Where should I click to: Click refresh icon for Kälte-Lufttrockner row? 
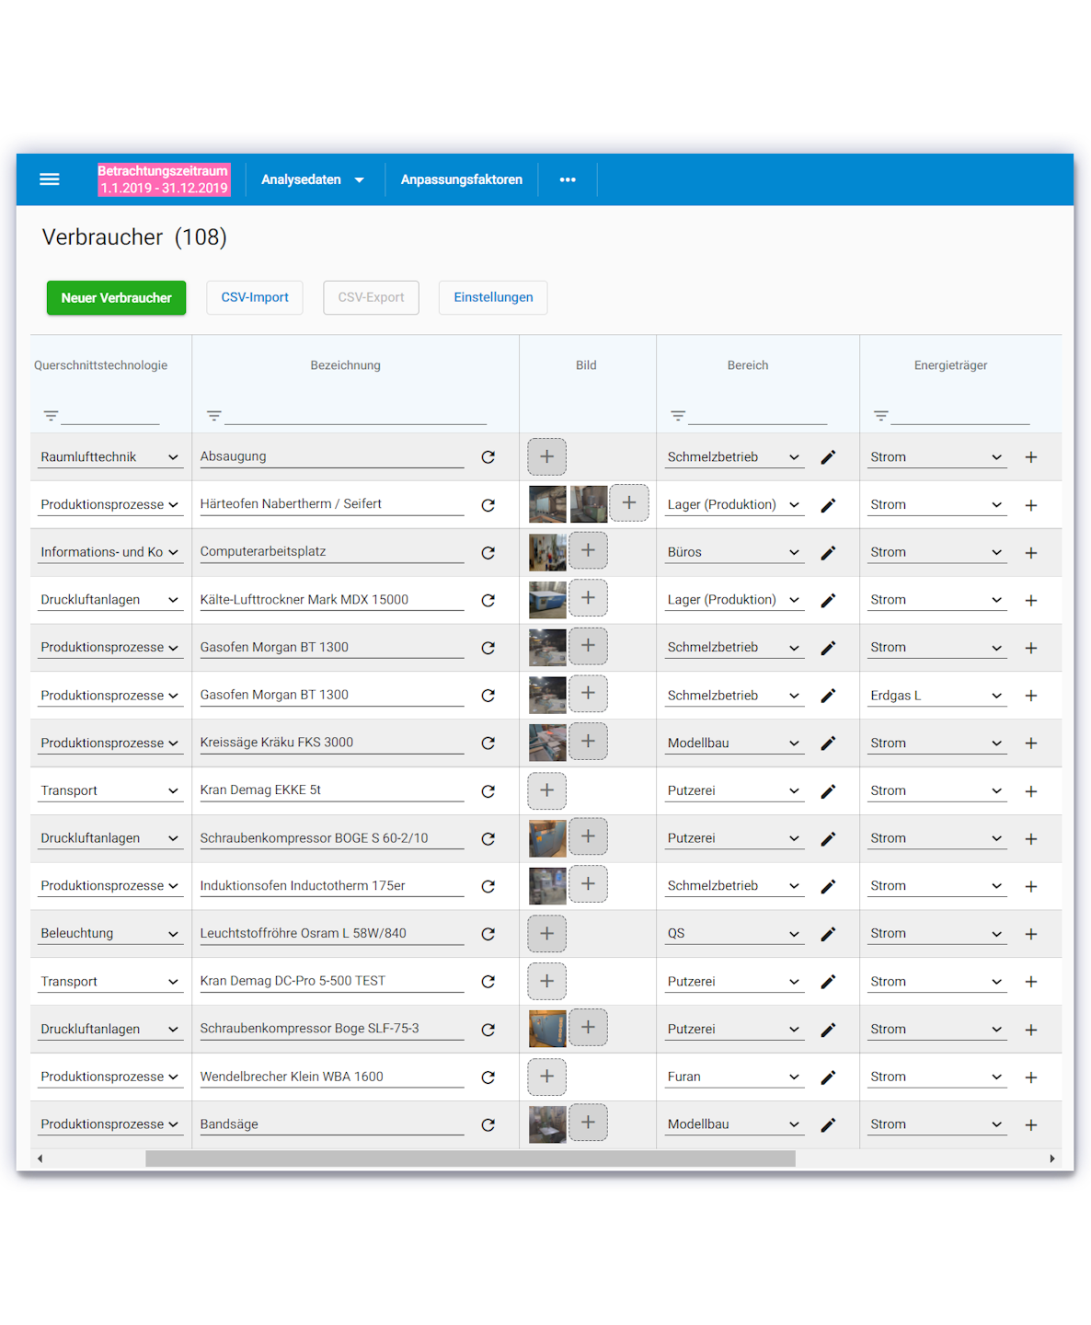pyautogui.click(x=488, y=600)
